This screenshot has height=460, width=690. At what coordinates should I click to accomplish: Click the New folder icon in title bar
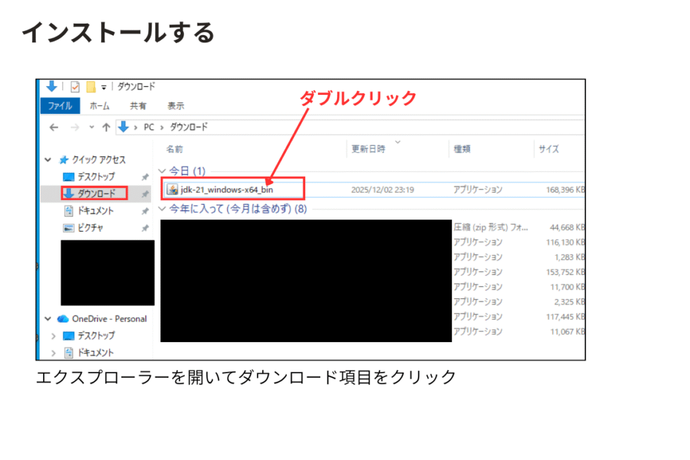pos(90,87)
